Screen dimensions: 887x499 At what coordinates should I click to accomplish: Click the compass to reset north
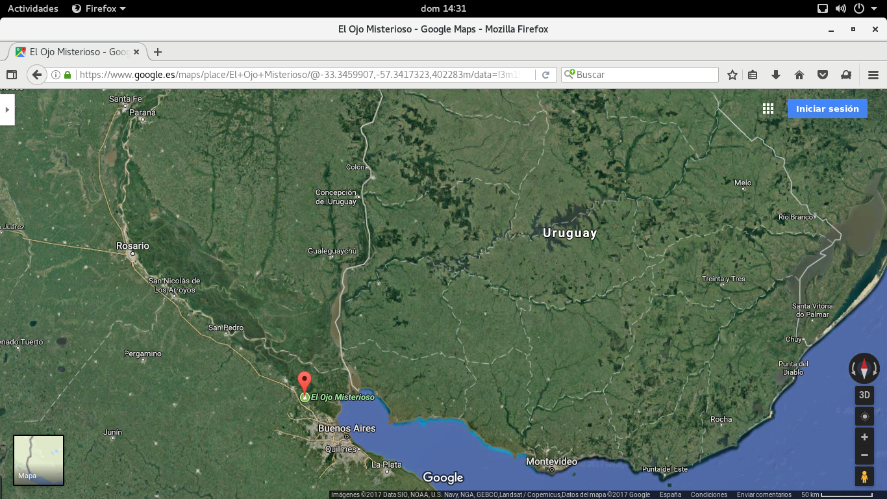point(864,368)
